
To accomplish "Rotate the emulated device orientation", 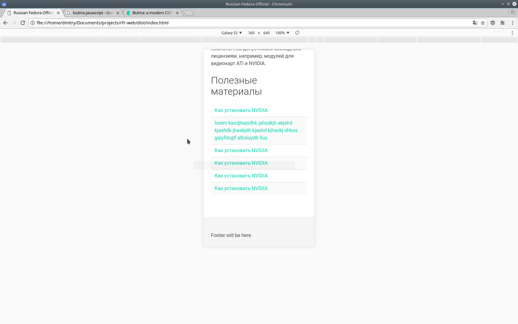I will 297,33.
